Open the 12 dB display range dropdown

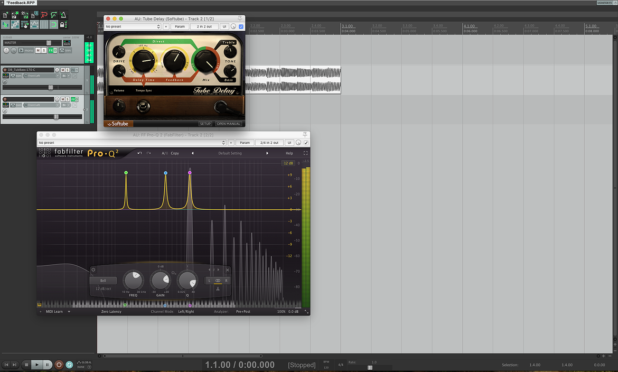tap(288, 163)
